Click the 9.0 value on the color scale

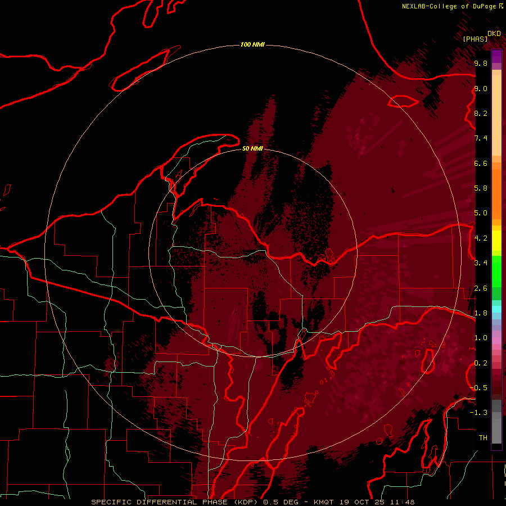(481, 88)
